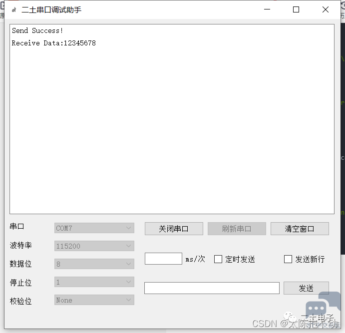Click the 数据位 label
The width and height of the screenshot is (345, 333).
point(21,264)
